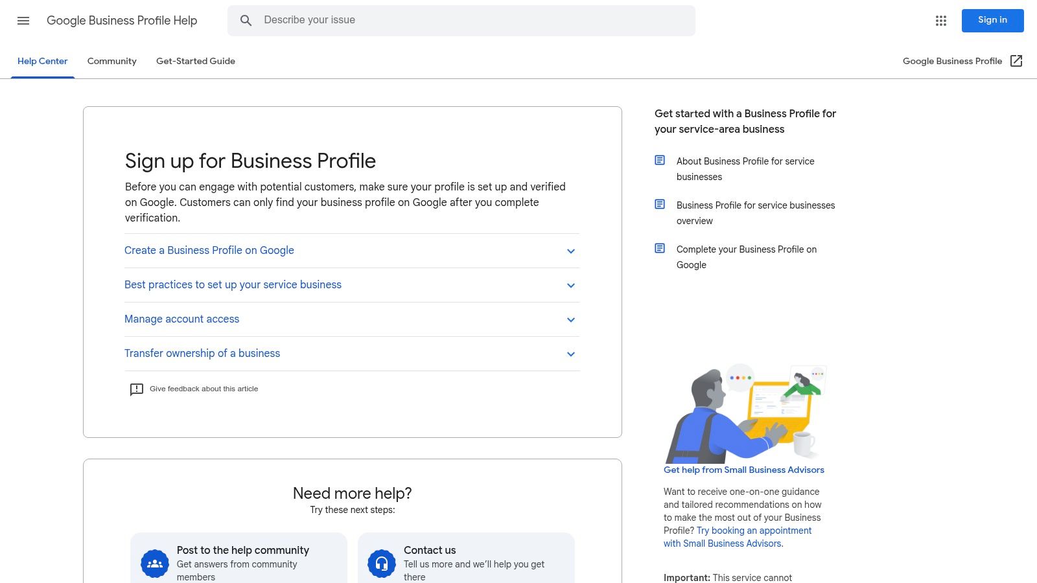Select the Help Center tab
This screenshot has height=583, width=1037.
[x=43, y=61]
